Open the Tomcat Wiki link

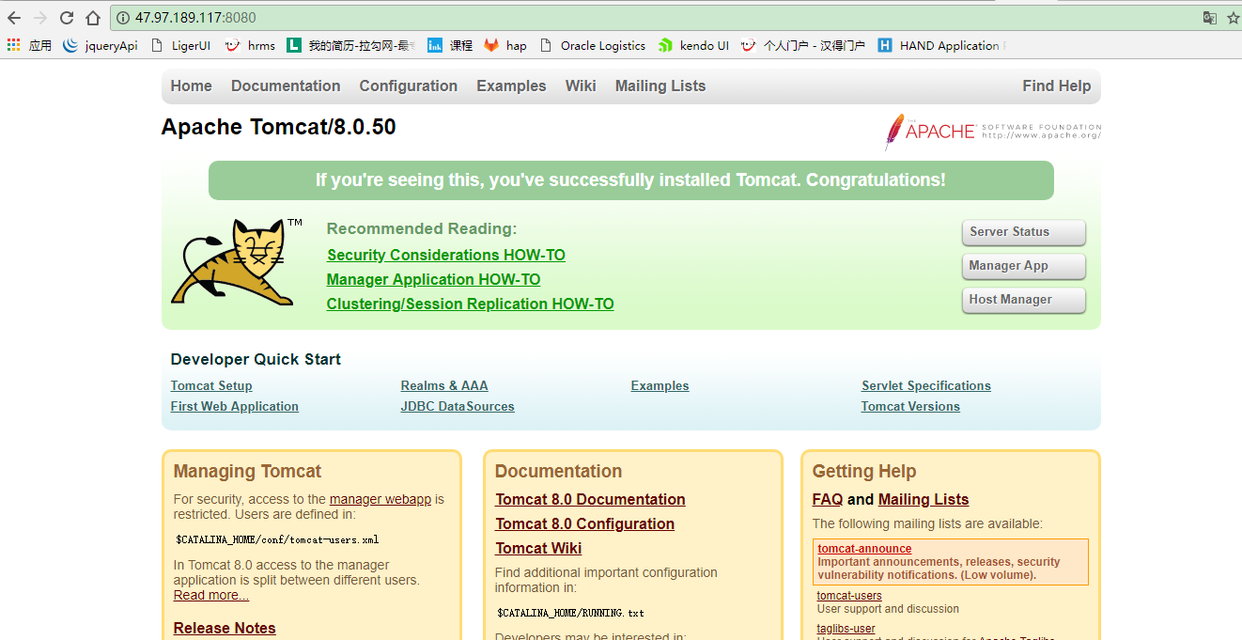tap(538, 548)
